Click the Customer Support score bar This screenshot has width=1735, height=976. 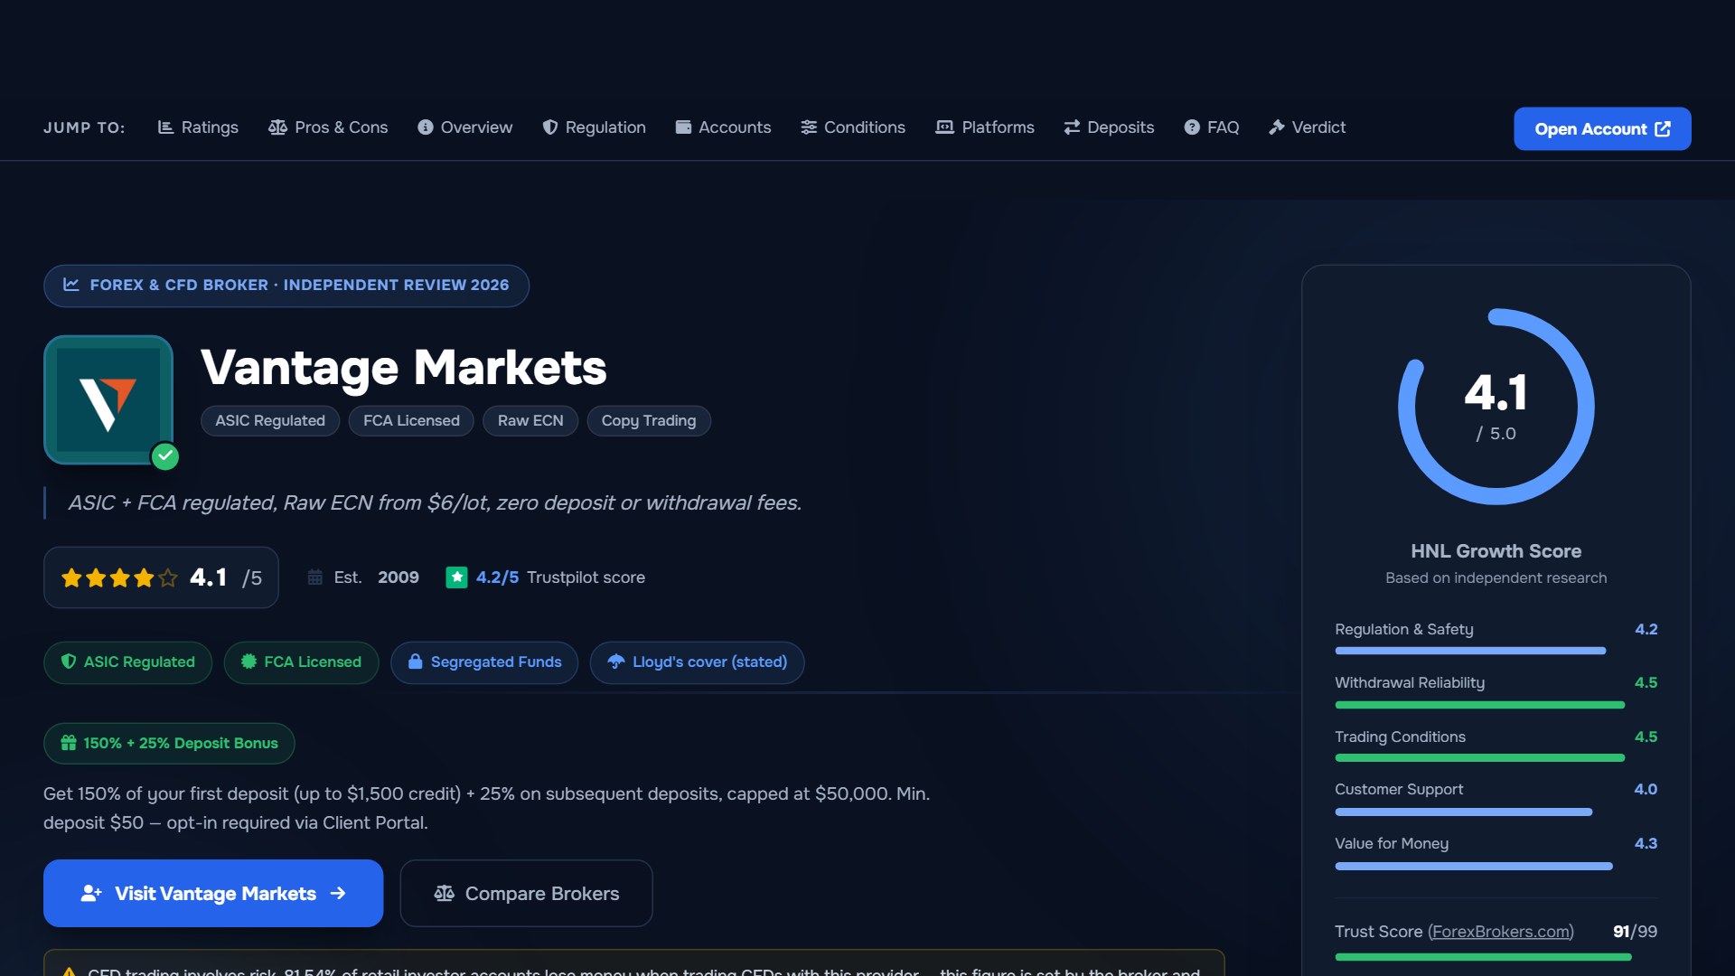point(1496,812)
